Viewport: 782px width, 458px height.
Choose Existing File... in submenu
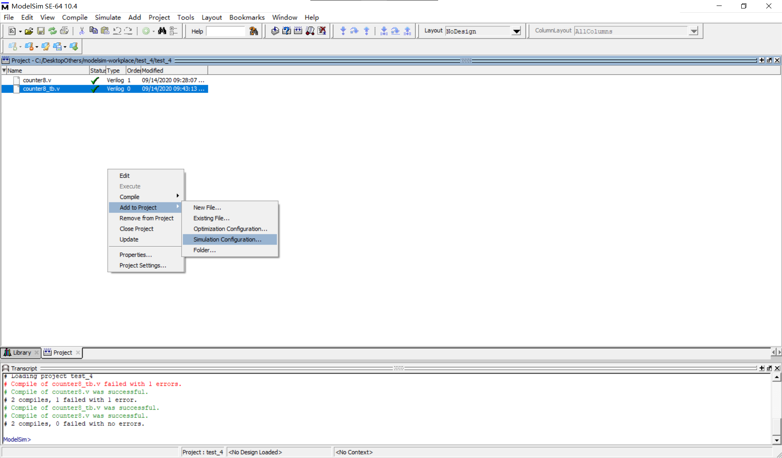(x=230, y=218)
